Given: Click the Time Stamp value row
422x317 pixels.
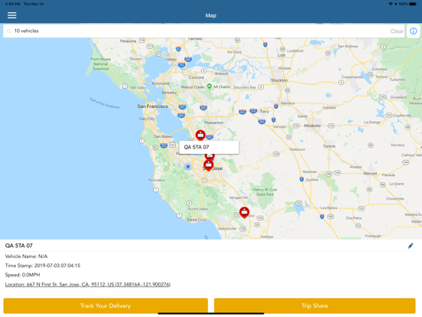Looking at the screenshot, I should [x=43, y=266].
